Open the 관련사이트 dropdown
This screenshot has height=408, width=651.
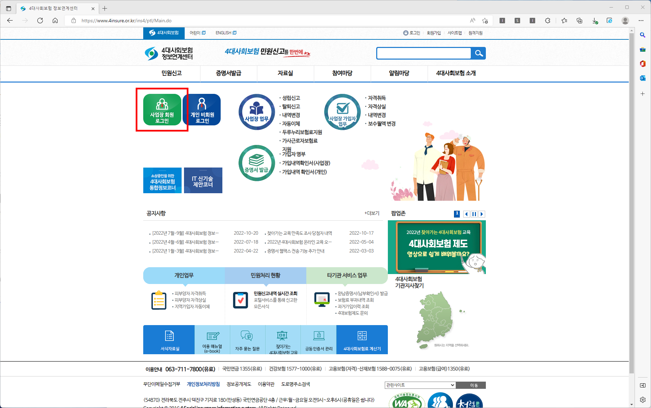click(x=420, y=385)
